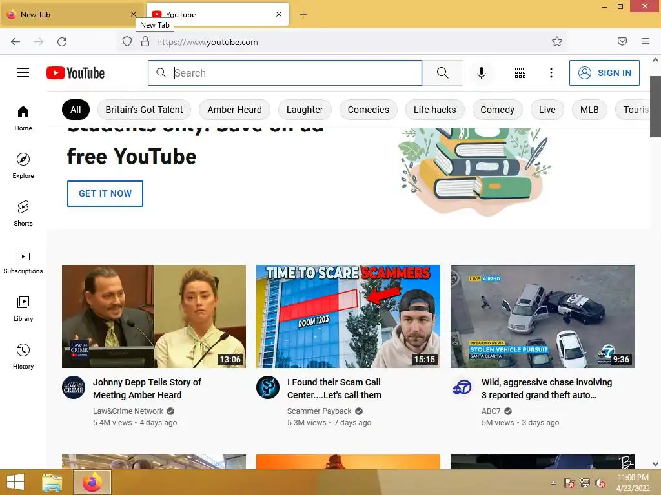
Task: Start voice search with microphone icon
Action: 481,73
